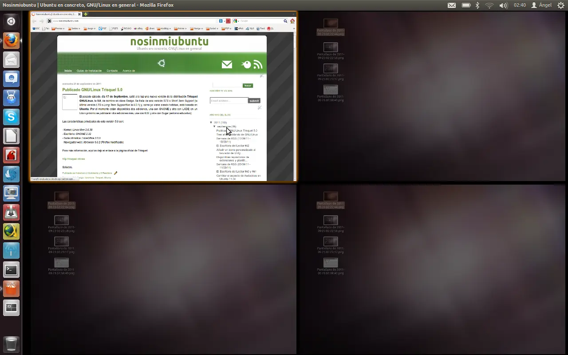This screenshot has height=355, width=568.
Task: Open the Manga bookmarks folder dropdown
Action: point(197,28)
